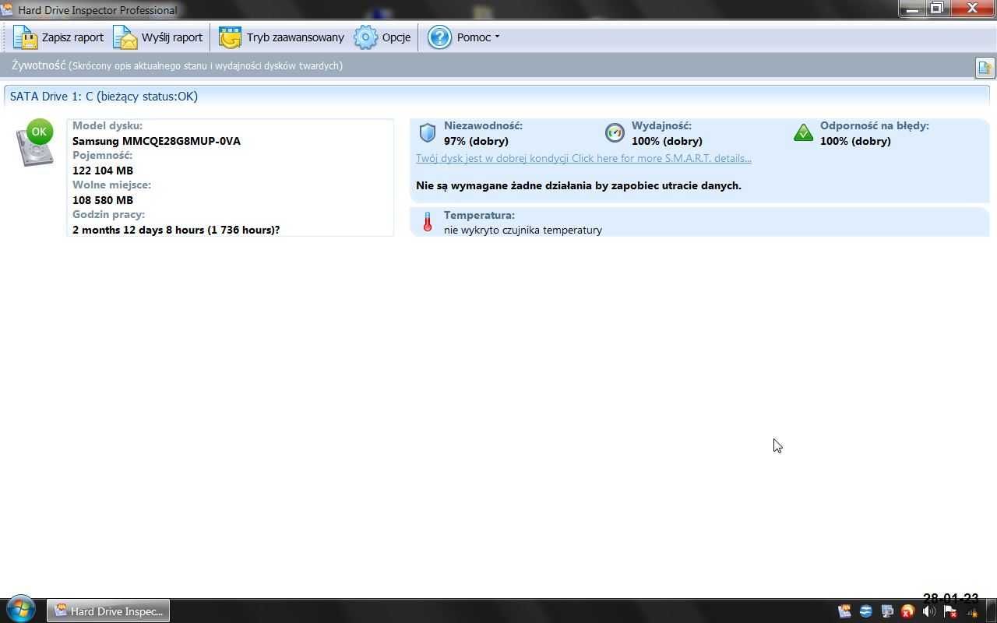The width and height of the screenshot is (997, 623).
Task: Open the volume speaker tray icon
Action: coord(928,612)
